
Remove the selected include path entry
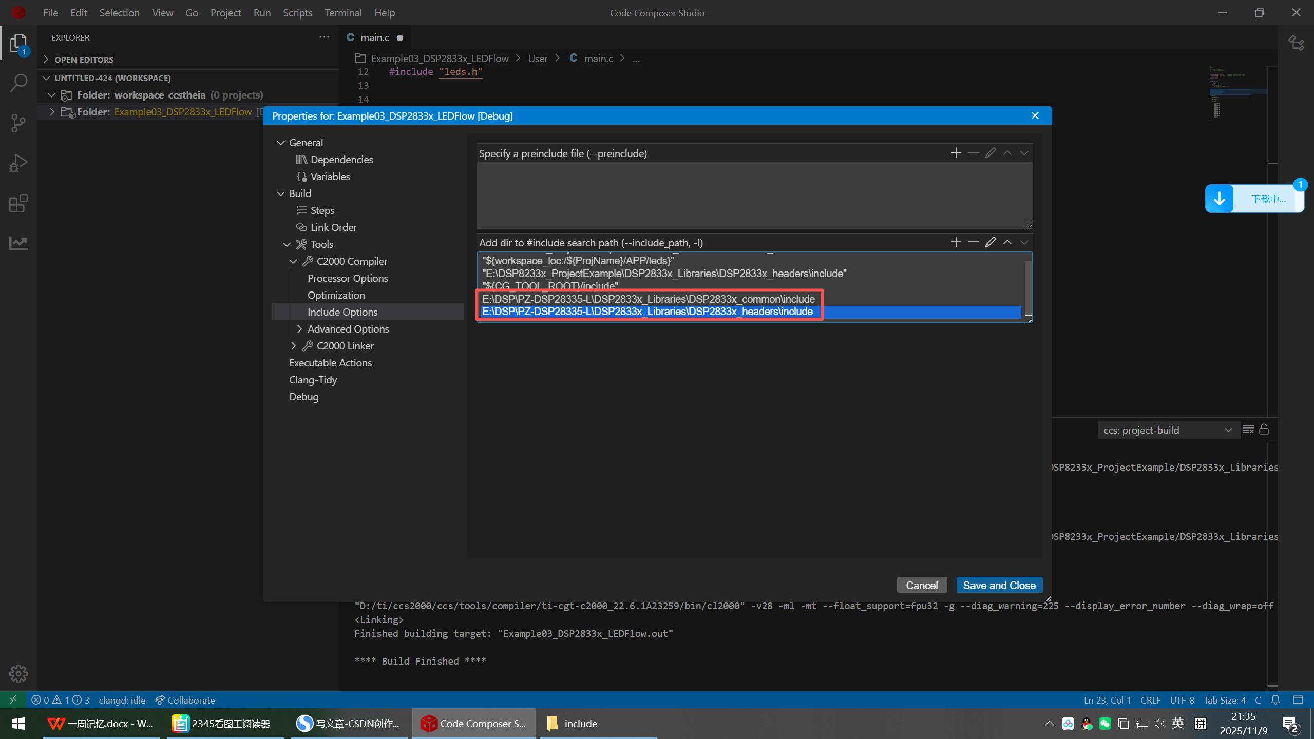(x=973, y=242)
